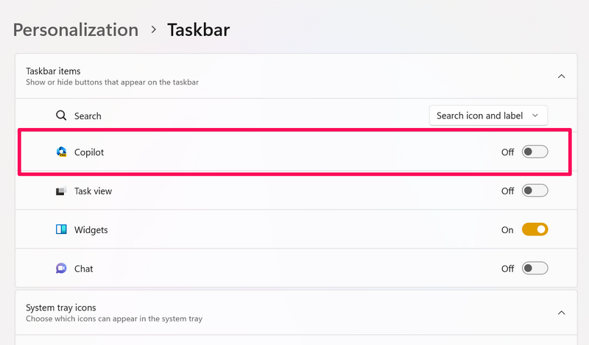Image resolution: width=589 pixels, height=345 pixels.
Task: Click the breadcrumb separator arrow icon
Action: coord(153,30)
